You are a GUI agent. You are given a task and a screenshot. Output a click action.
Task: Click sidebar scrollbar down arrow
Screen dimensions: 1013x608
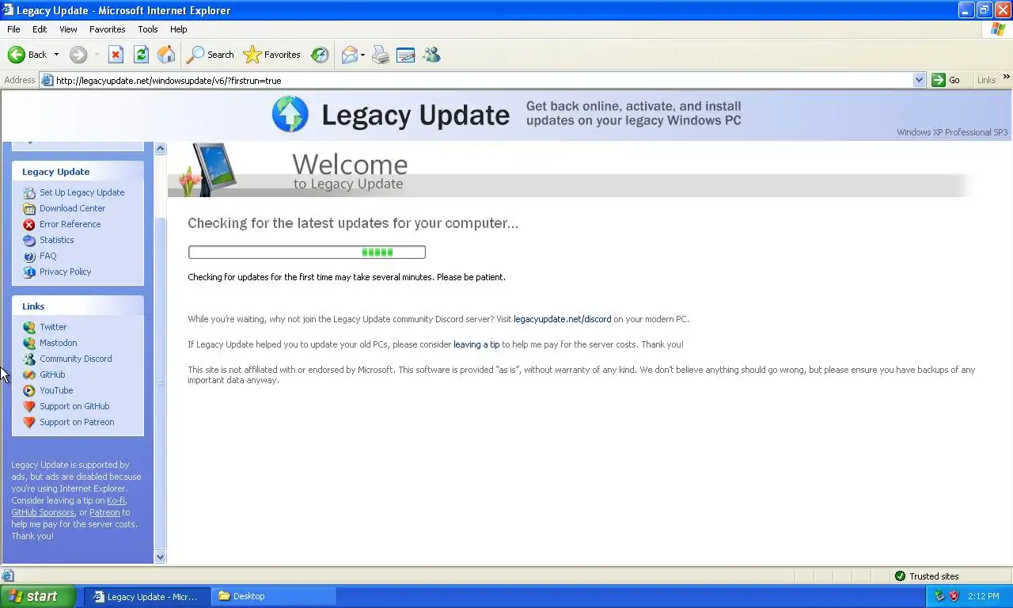coord(161,557)
